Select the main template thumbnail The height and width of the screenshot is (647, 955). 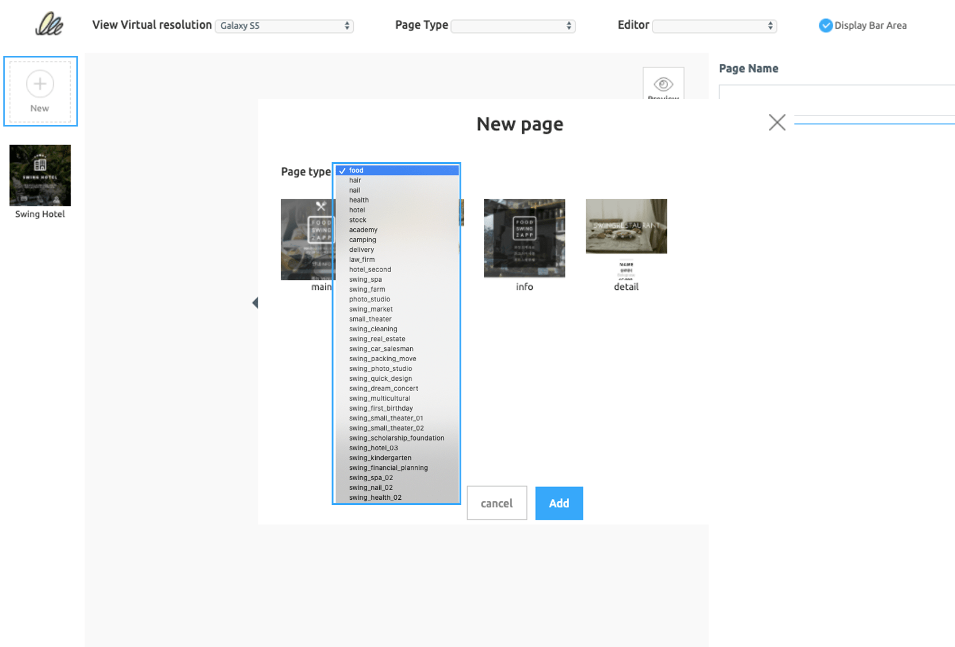coord(307,240)
